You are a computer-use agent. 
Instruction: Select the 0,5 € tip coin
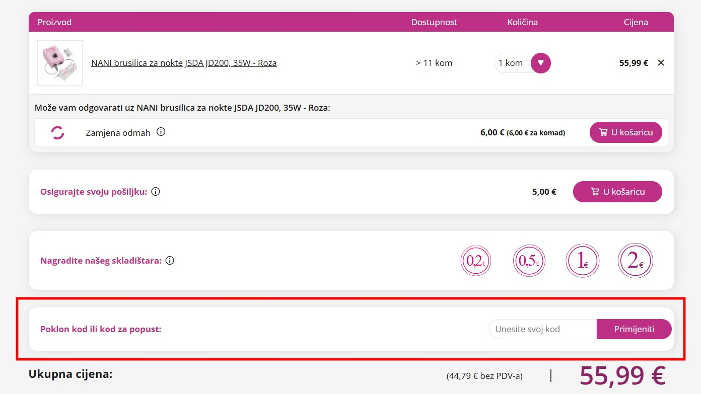point(529,261)
